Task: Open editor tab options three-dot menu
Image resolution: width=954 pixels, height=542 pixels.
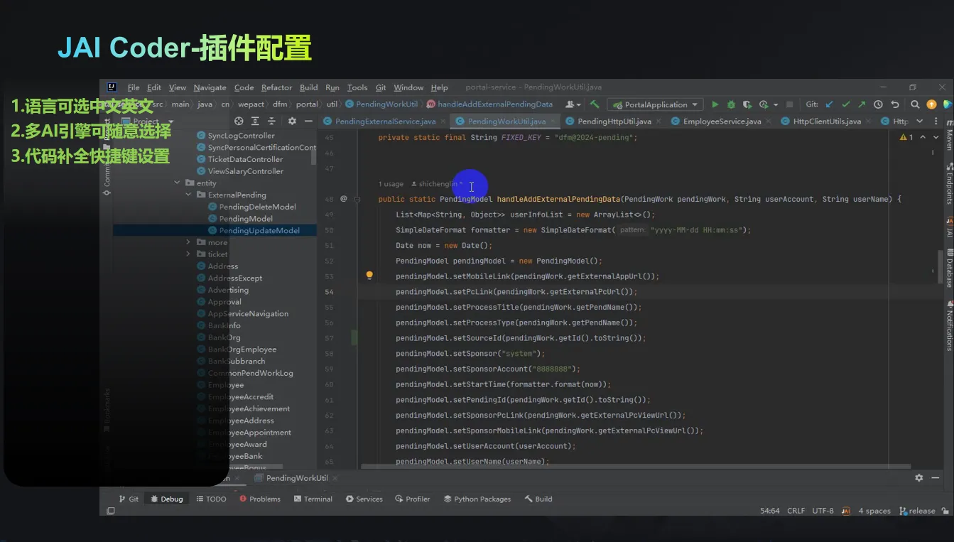Action: (x=936, y=121)
